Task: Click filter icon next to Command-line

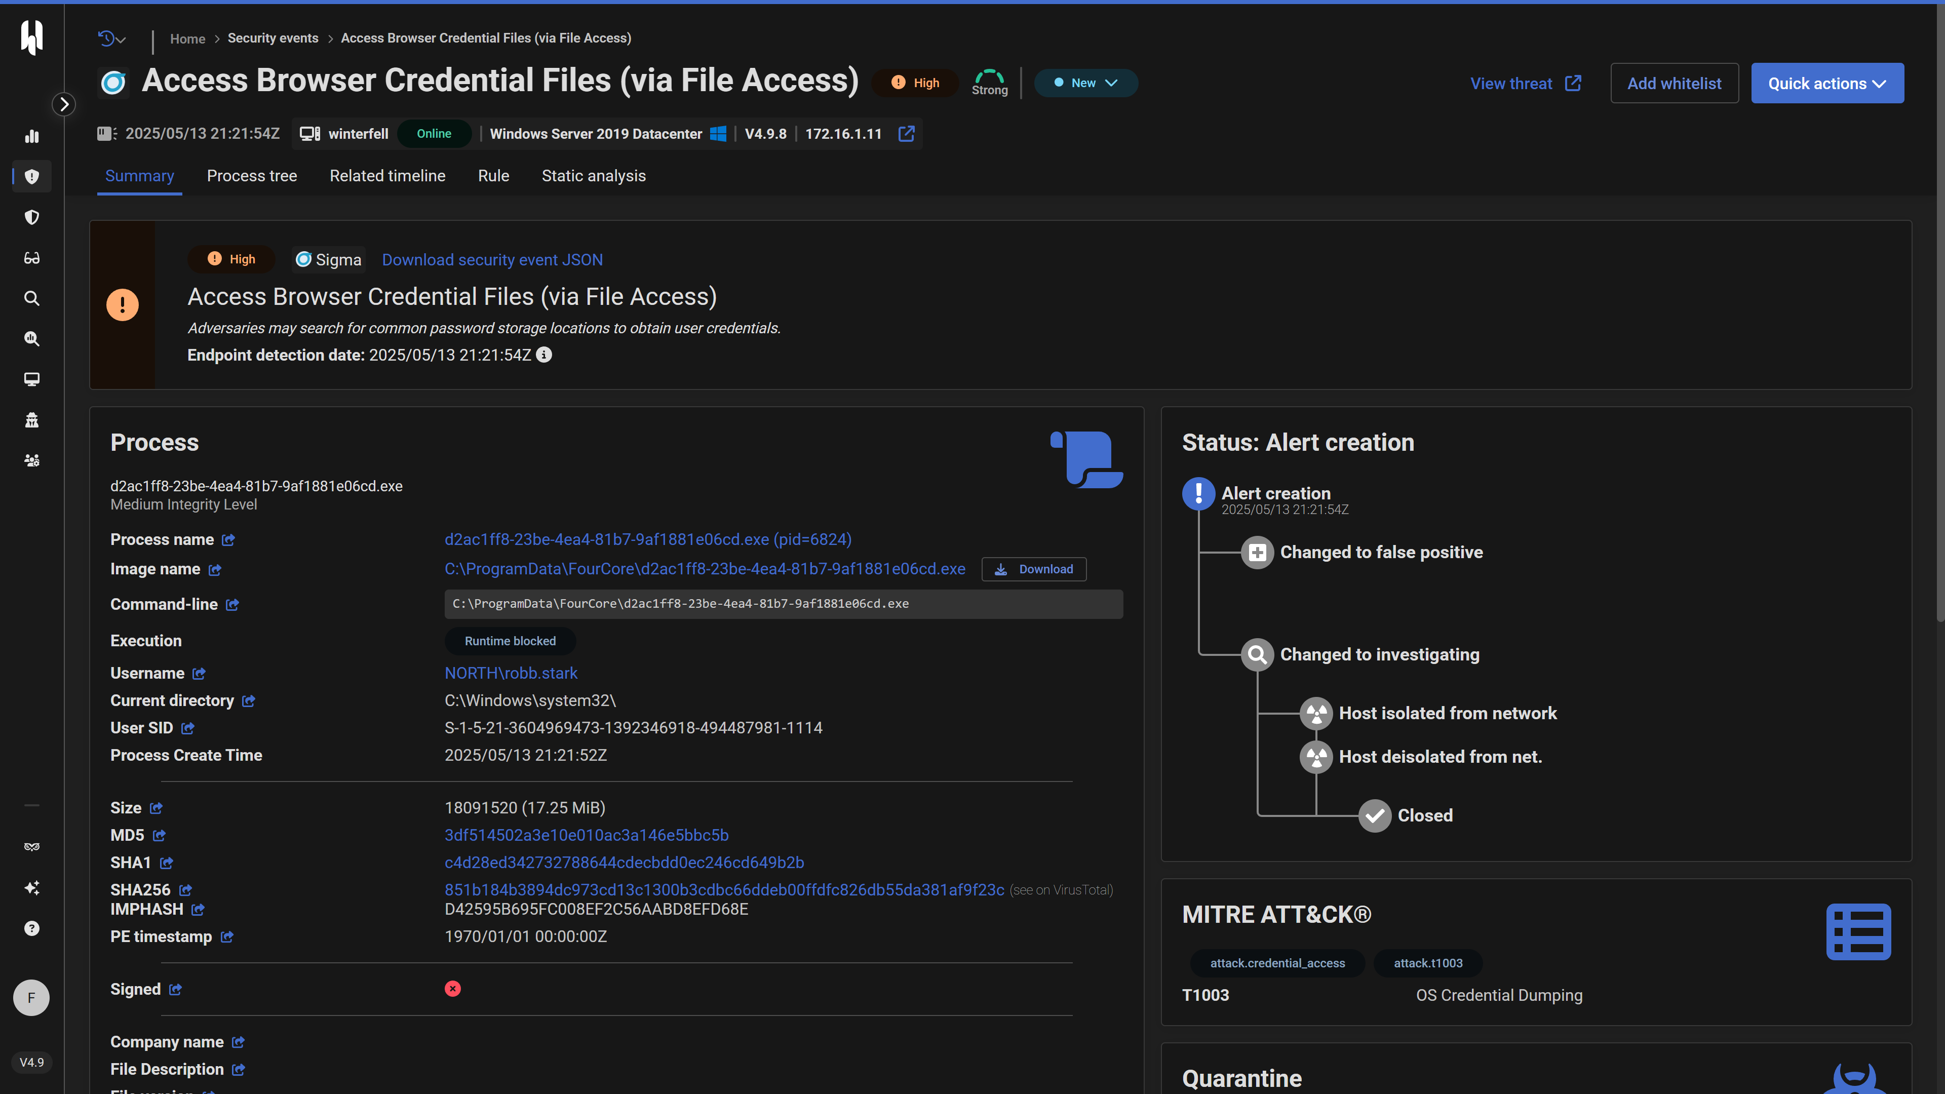Action: pyautogui.click(x=232, y=605)
